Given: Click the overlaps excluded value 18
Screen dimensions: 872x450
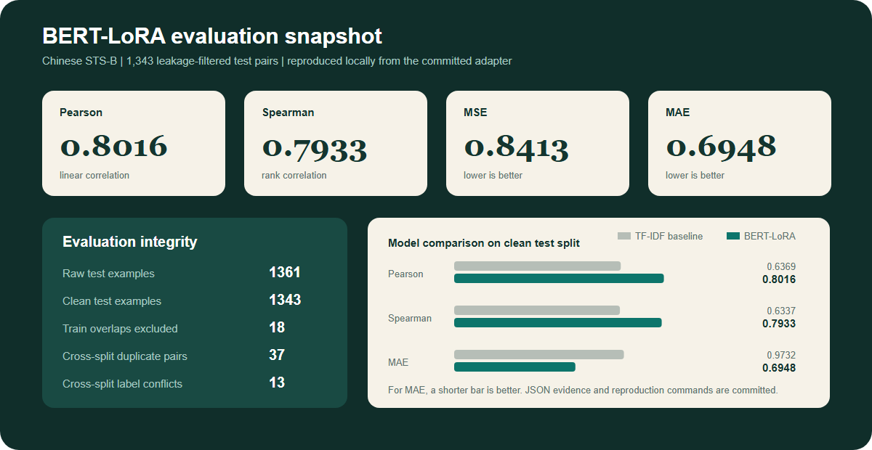Looking at the screenshot, I should pyautogui.click(x=277, y=327).
